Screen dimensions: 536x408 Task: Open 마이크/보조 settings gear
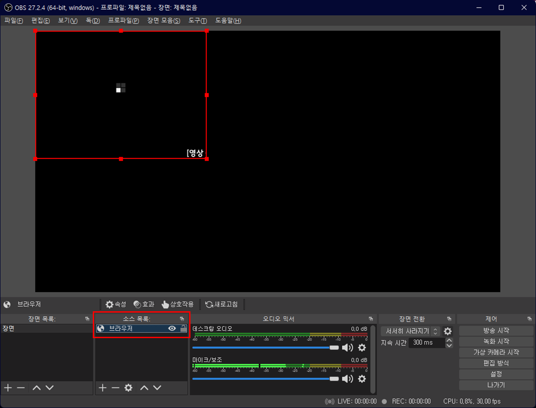[x=362, y=378]
